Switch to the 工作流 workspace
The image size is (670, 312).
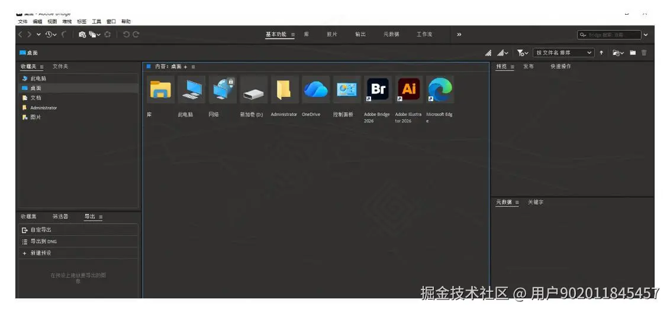pos(424,35)
